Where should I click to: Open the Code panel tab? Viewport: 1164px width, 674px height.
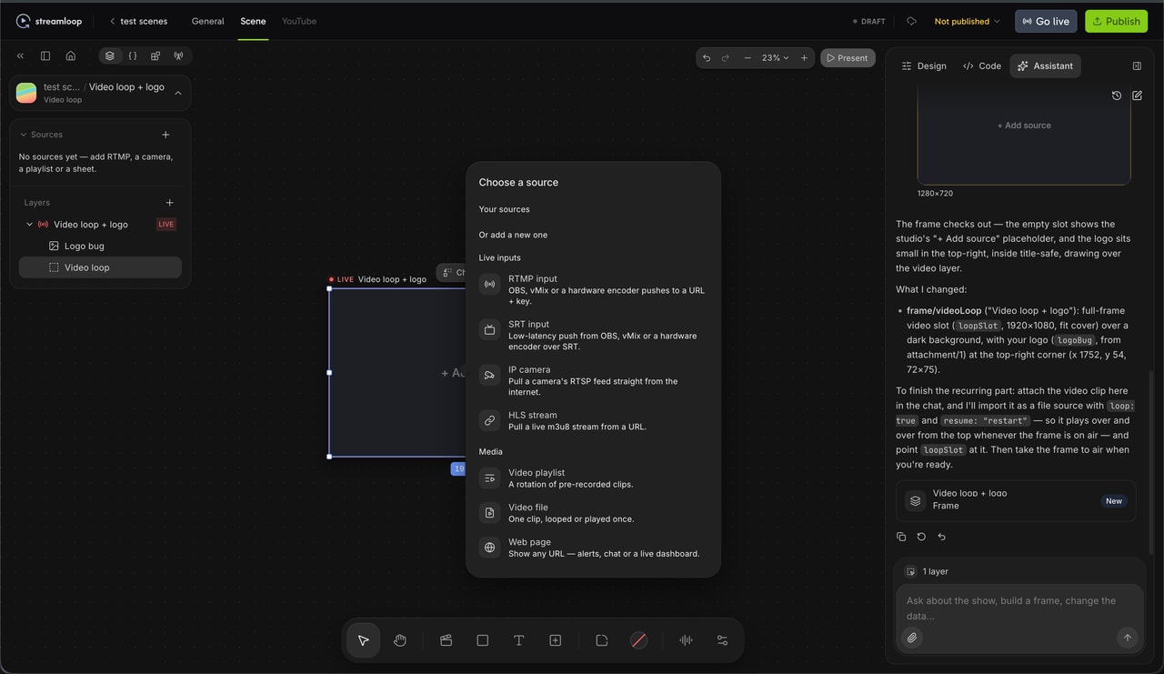click(982, 66)
